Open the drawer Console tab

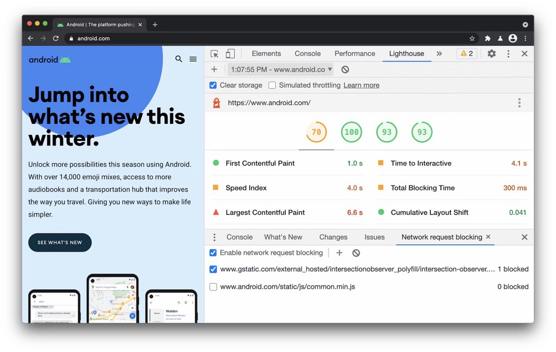(x=239, y=237)
